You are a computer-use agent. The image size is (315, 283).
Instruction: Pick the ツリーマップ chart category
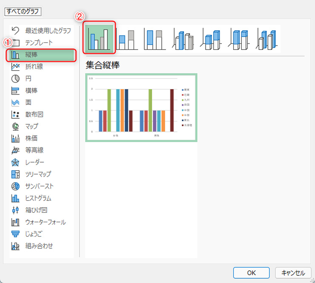[x=38, y=174]
